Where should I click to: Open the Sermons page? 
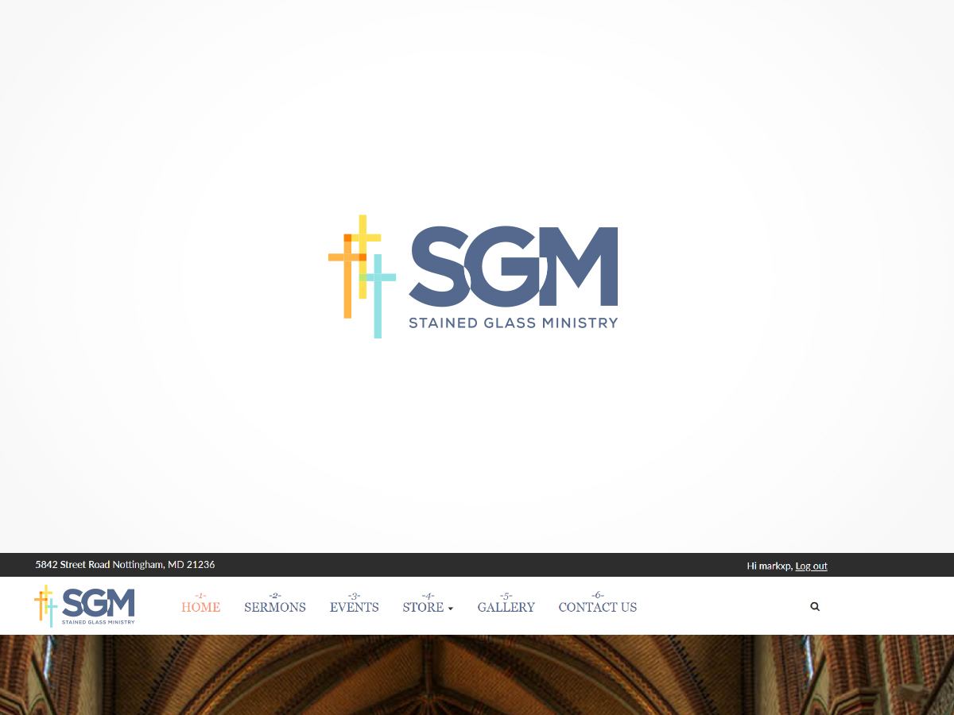pyautogui.click(x=275, y=607)
